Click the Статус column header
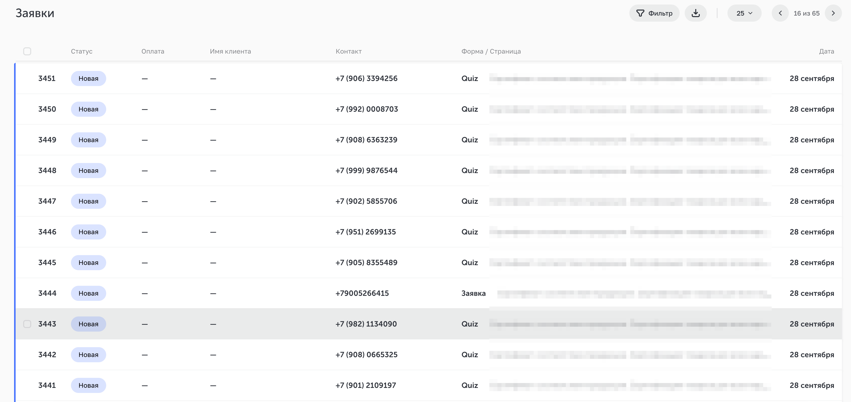 tap(82, 51)
